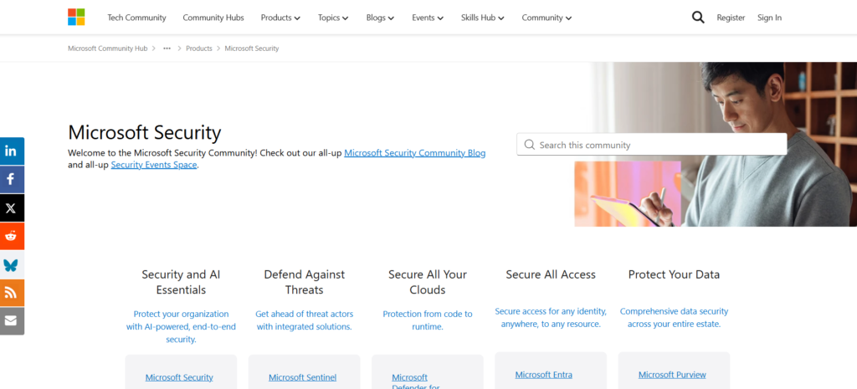Click Secure All Your Clouds heading

[x=428, y=282]
